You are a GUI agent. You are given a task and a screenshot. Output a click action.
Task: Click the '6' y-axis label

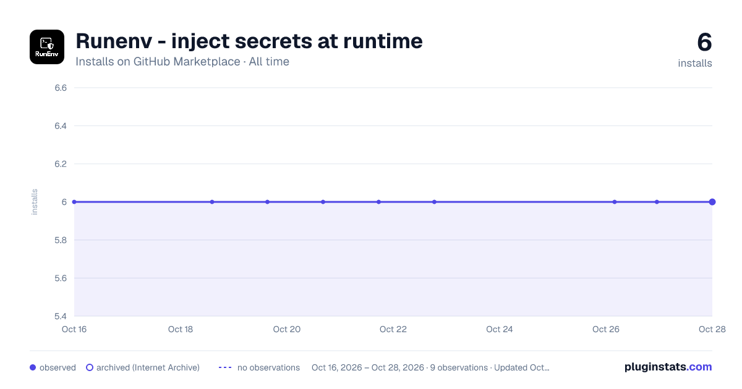(x=64, y=202)
